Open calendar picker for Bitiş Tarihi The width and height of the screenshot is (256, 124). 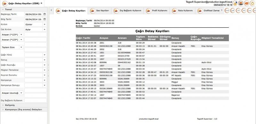[x=44, y=19]
